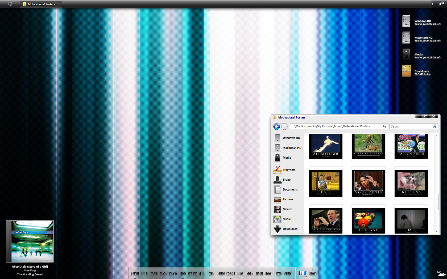447x279 pixels.
Task: Click the Nine Days album cover
Action: point(30,241)
